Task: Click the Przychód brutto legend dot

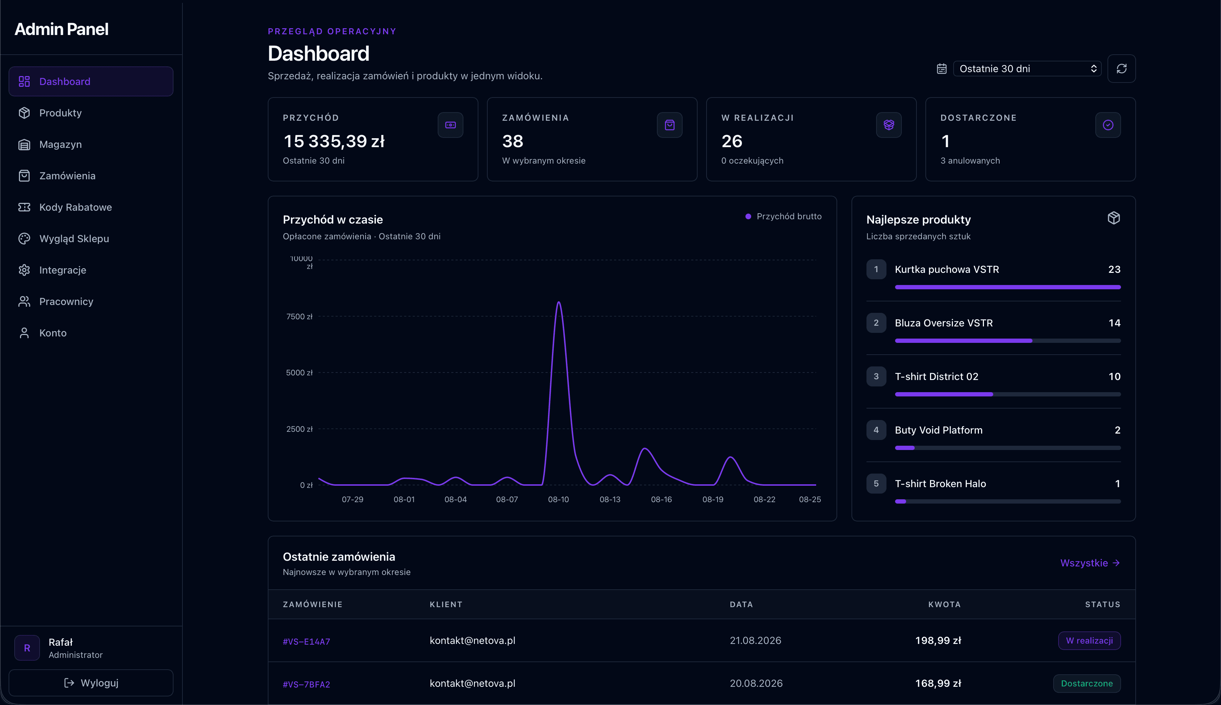Action: [x=748, y=216]
